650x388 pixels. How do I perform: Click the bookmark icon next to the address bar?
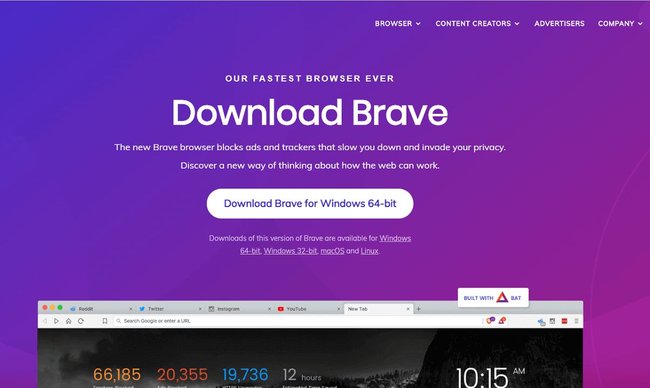pyautogui.click(x=105, y=320)
